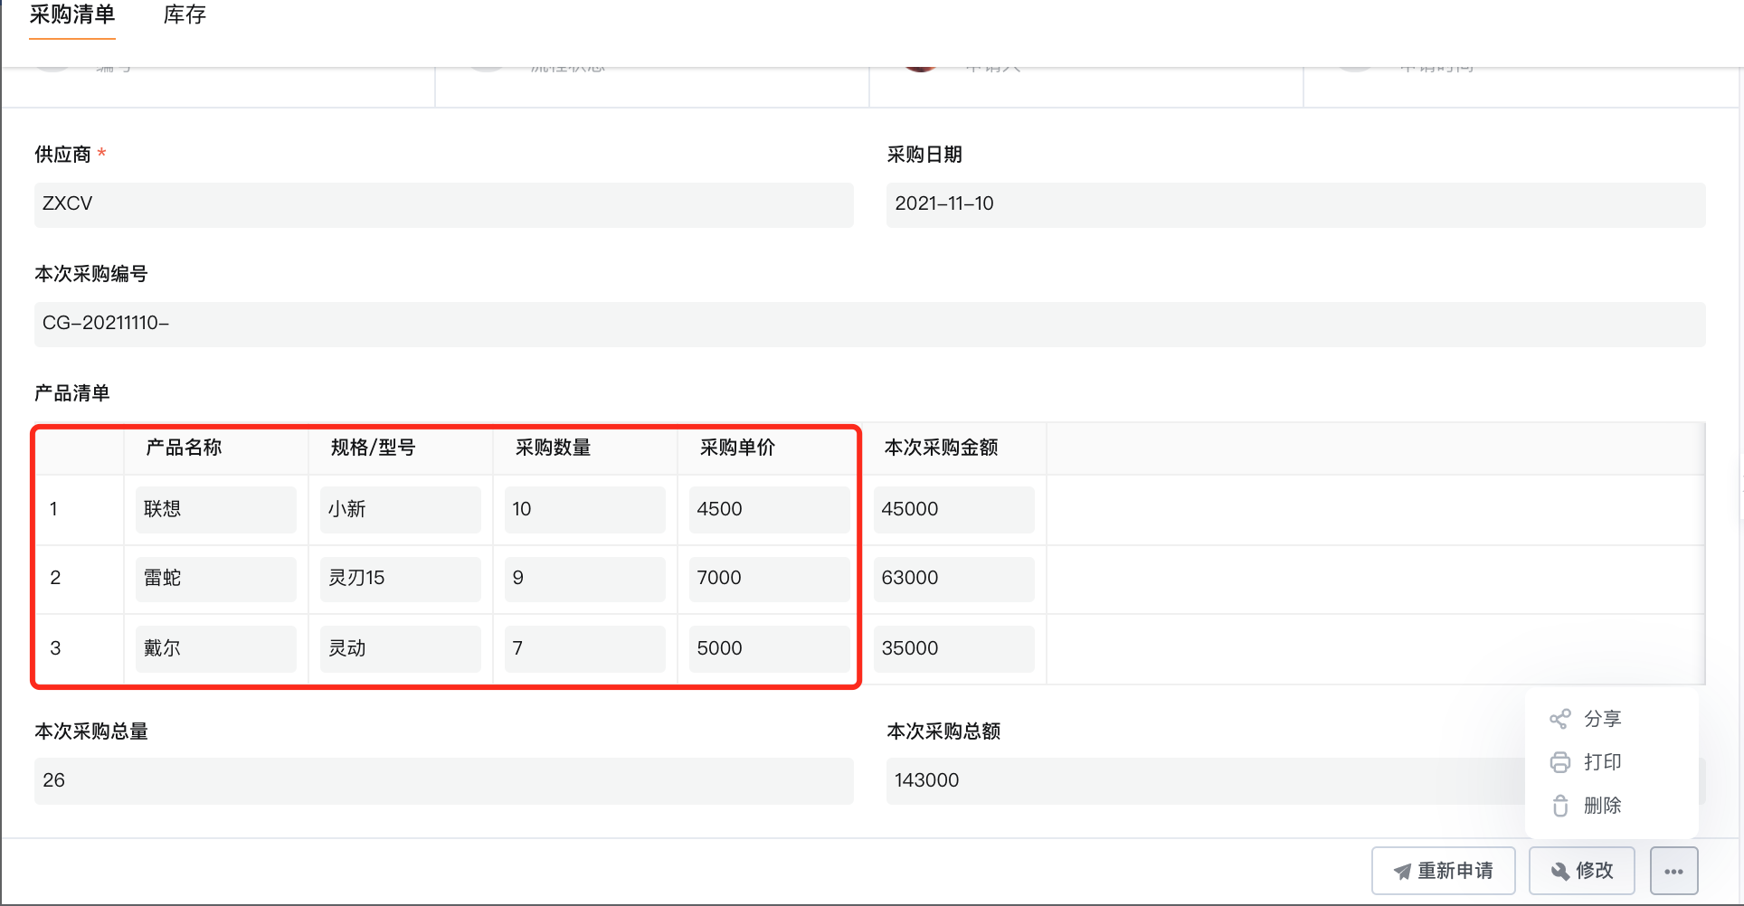Click the 采购单价 column header
The image size is (1744, 906).
(x=737, y=448)
